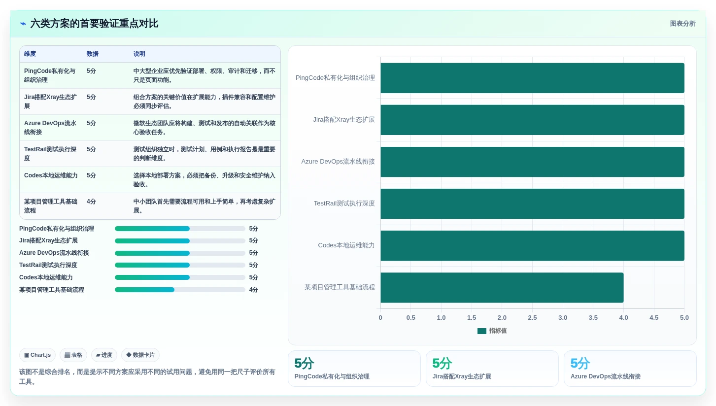Click the lightning icon beside the title
Screen dimensions: 716x406
click(23, 24)
